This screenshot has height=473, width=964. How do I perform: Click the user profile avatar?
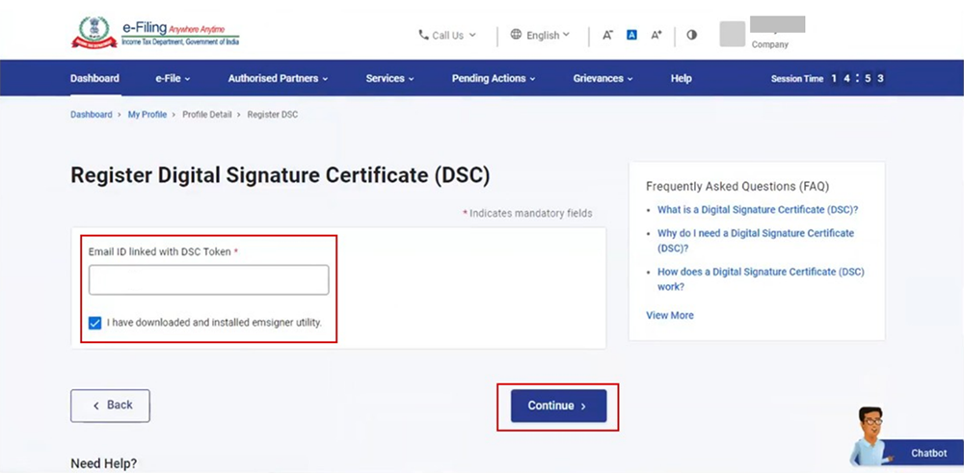733,34
